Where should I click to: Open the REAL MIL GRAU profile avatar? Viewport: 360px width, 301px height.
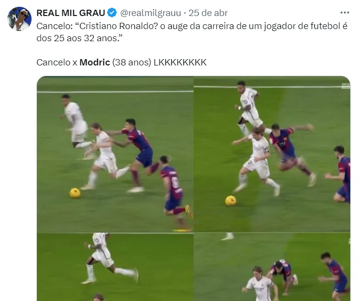[x=19, y=19]
